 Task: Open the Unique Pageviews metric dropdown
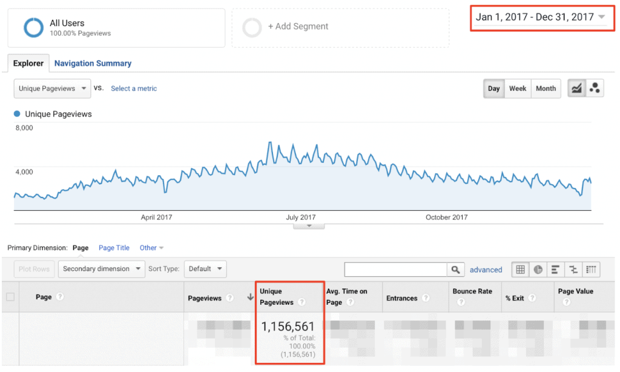pyautogui.click(x=52, y=88)
